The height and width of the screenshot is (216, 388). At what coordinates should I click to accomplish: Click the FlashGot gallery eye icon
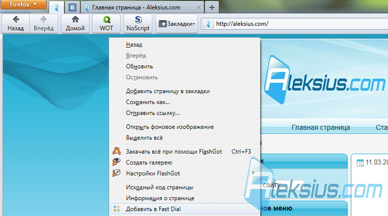coord(116,162)
